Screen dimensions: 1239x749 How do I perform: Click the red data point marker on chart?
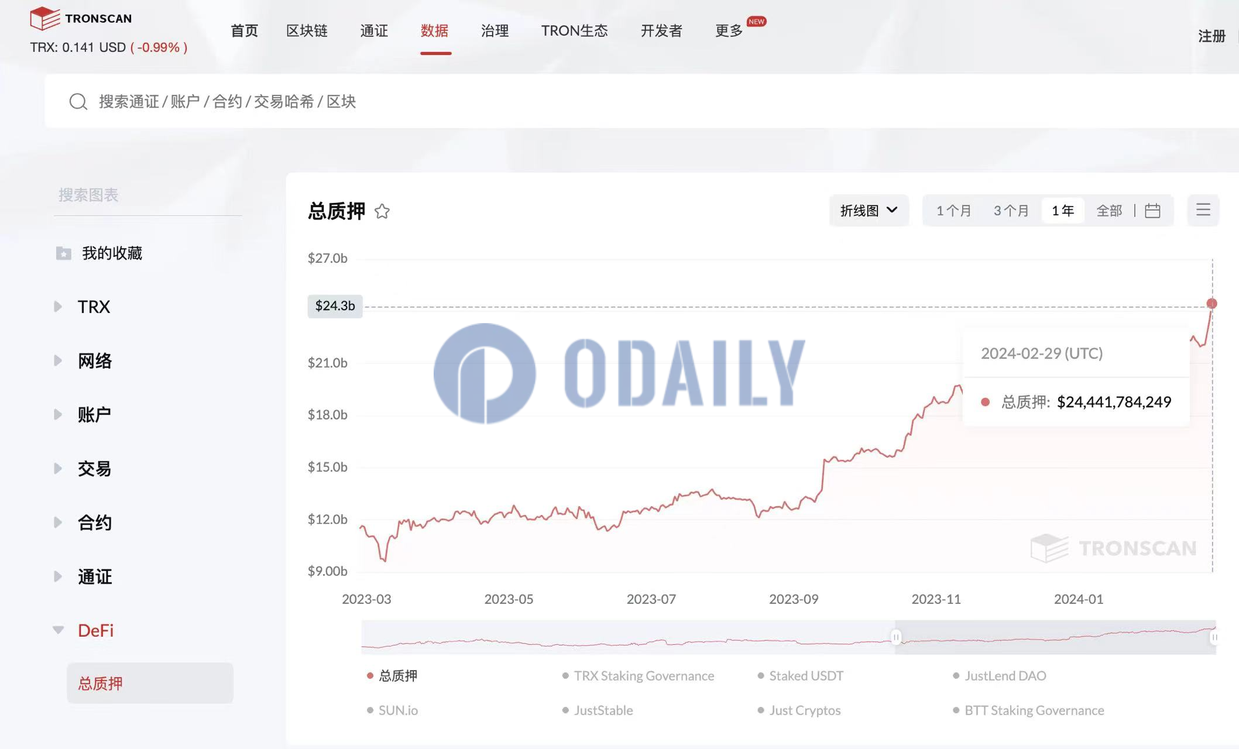(1211, 303)
